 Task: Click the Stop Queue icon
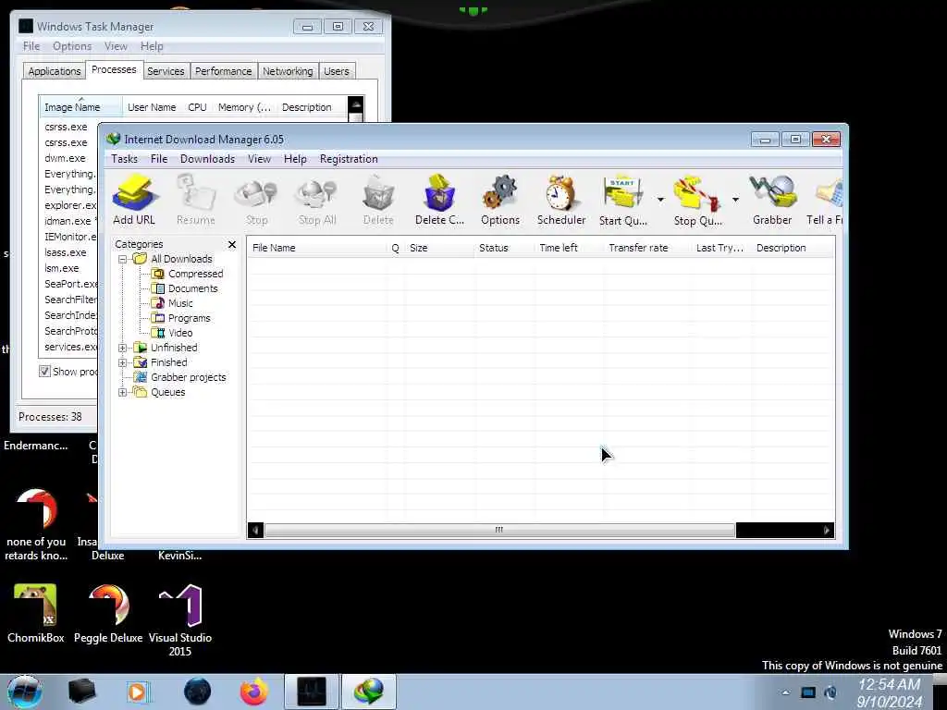click(697, 201)
